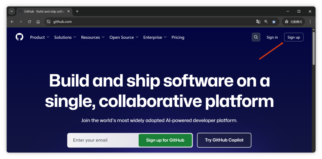Click the browser reload icon
322x159 pixels.
coord(30,22)
